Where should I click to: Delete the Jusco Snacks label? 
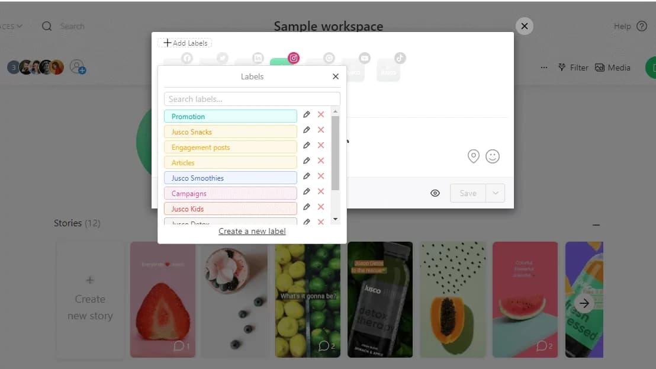click(321, 130)
